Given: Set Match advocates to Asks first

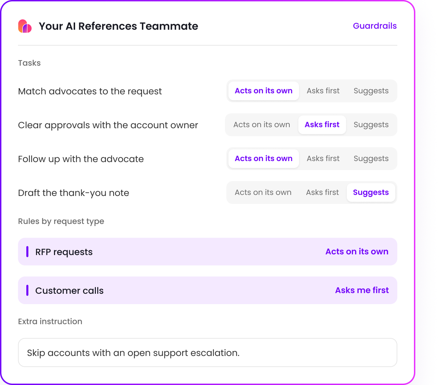Looking at the screenshot, I should click(323, 91).
